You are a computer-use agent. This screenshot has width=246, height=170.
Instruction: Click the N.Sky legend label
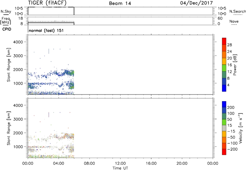pos(6,11)
